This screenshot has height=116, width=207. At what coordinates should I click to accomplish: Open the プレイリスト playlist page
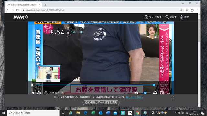click(153, 17)
